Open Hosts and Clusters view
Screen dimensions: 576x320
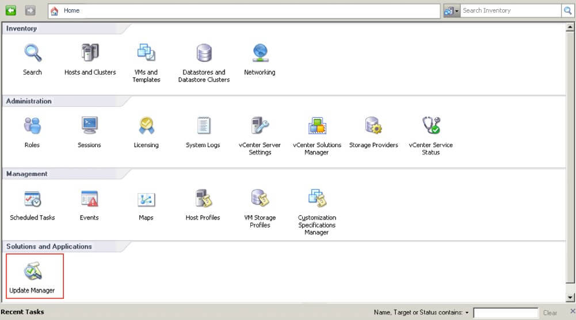[x=90, y=53]
